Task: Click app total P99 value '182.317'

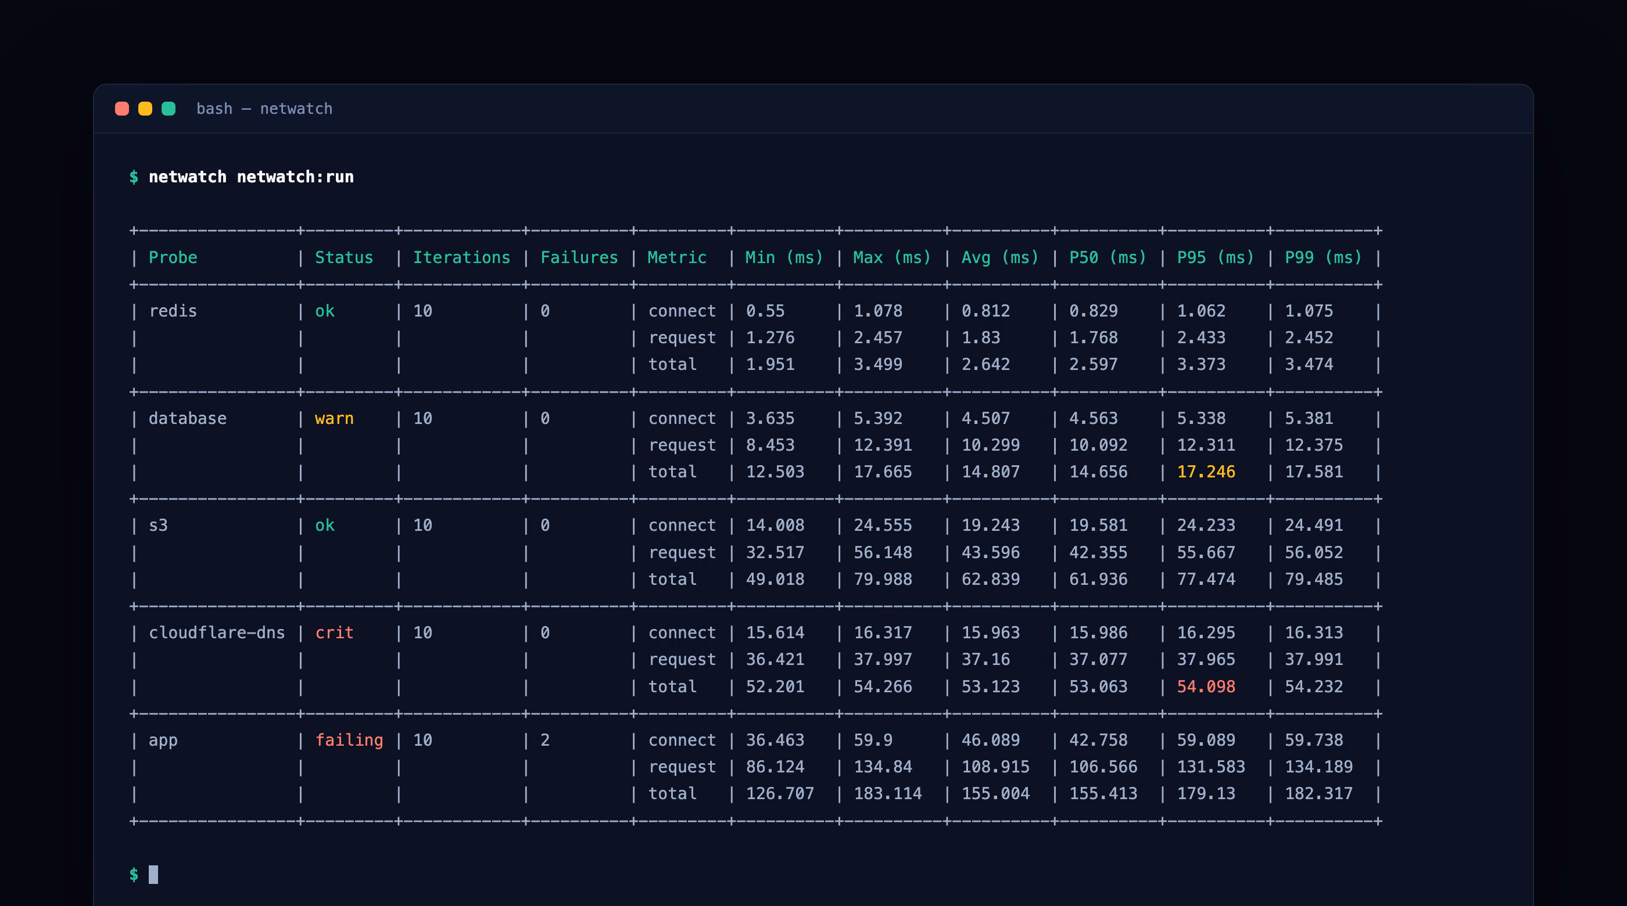Action: [1319, 793]
